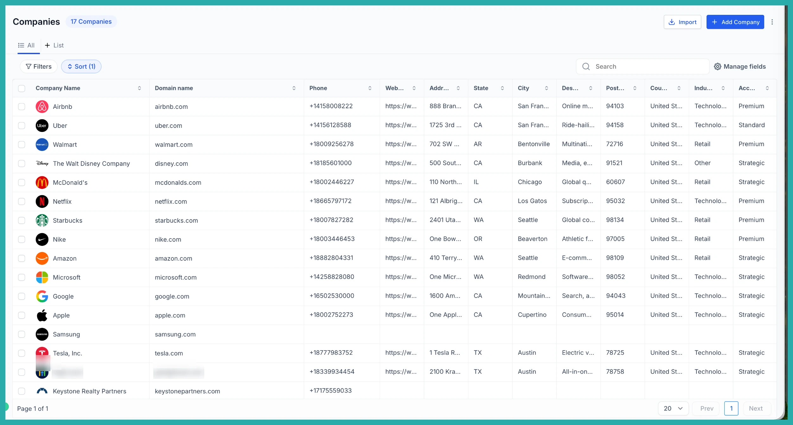Click the Netflix logo icon
The image size is (793, 425).
tap(42, 202)
